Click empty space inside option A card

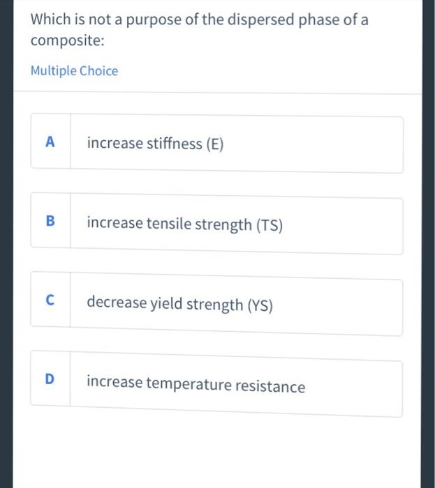coord(311,145)
